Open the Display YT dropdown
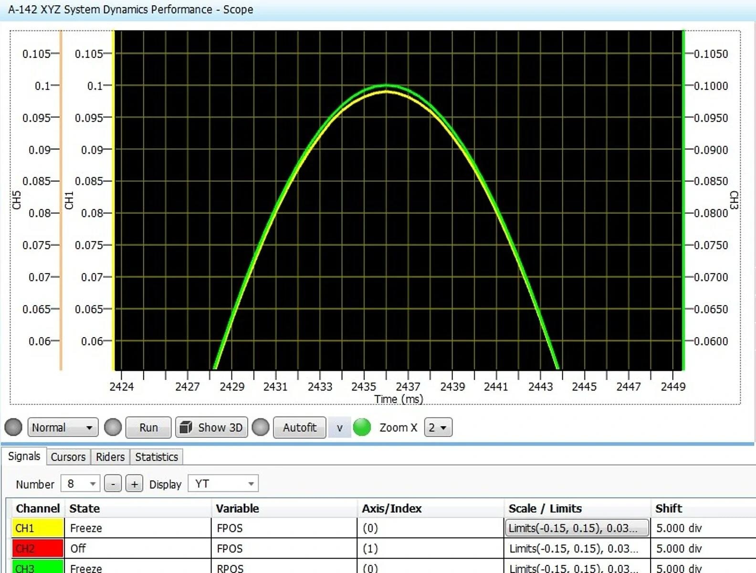The width and height of the screenshot is (756, 573). tap(223, 484)
